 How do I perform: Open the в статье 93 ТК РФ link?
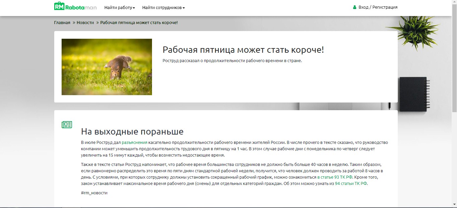tap(335, 177)
